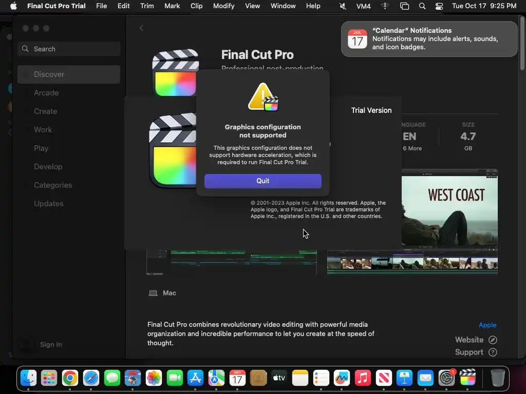The height and width of the screenshot is (394, 526).
Task: Open Calendar from the Dock
Action: (x=237, y=378)
